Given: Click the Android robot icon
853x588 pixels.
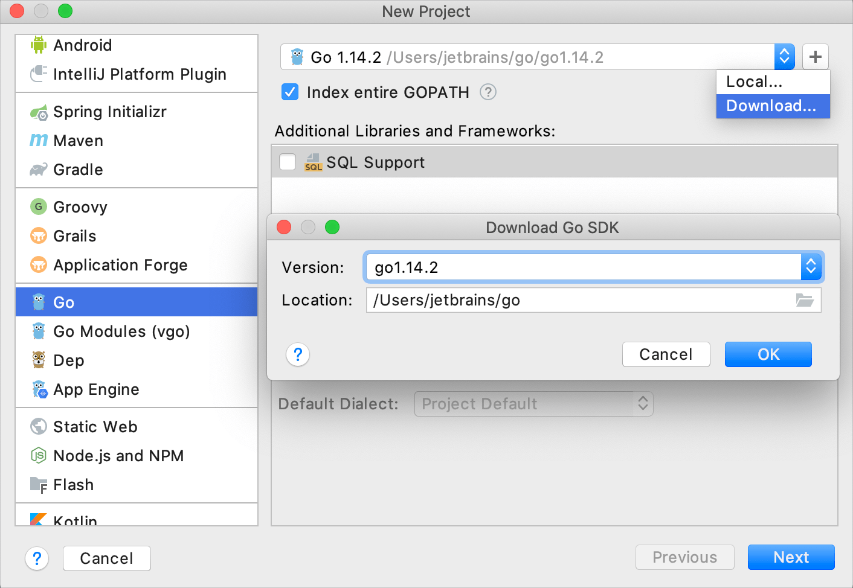Looking at the screenshot, I should (x=39, y=45).
